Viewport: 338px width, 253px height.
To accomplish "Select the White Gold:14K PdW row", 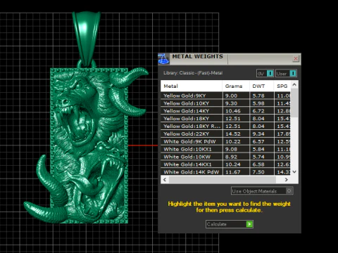I will pyautogui.click(x=225, y=172).
